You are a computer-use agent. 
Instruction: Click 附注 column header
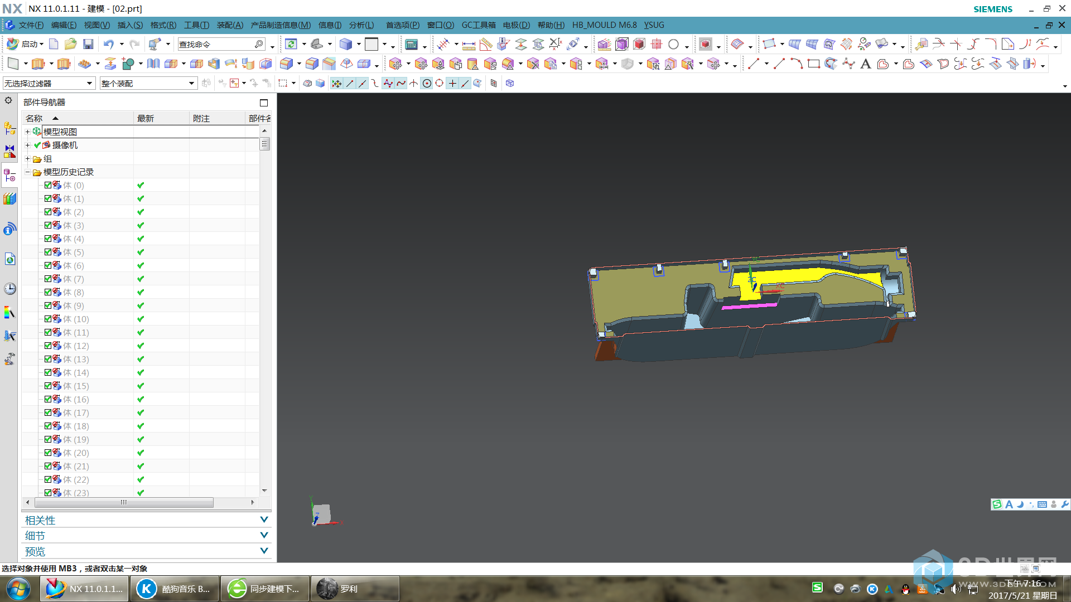pyautogui.click(x=218, y=118)
